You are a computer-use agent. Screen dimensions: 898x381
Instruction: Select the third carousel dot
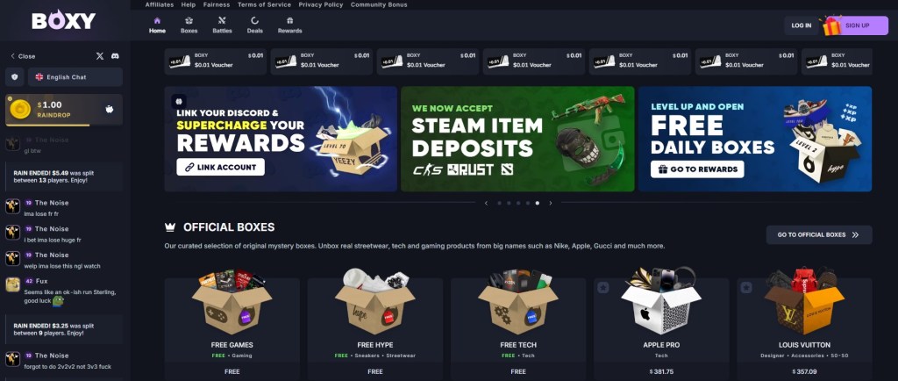pyautogui.click(x=518, y=203)
